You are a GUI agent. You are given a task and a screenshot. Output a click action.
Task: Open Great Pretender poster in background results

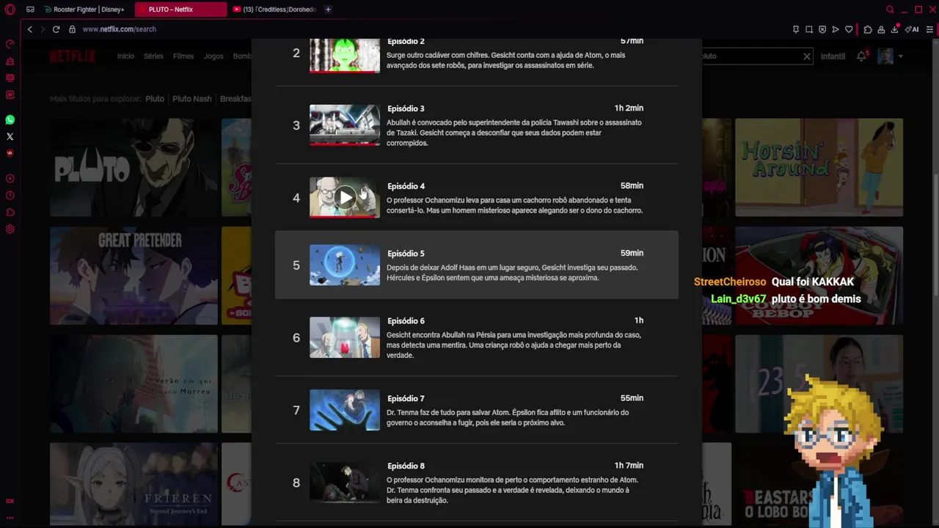click(x=134, y=276)
